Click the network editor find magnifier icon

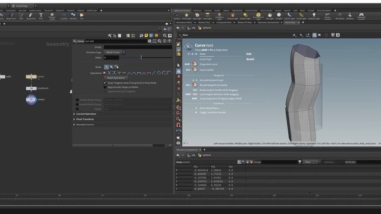(165, 36)
